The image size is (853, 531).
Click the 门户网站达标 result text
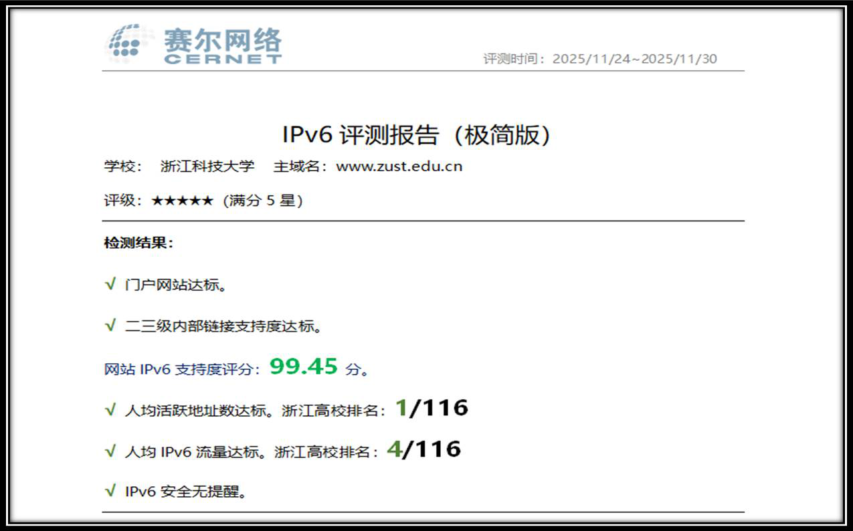177,286
